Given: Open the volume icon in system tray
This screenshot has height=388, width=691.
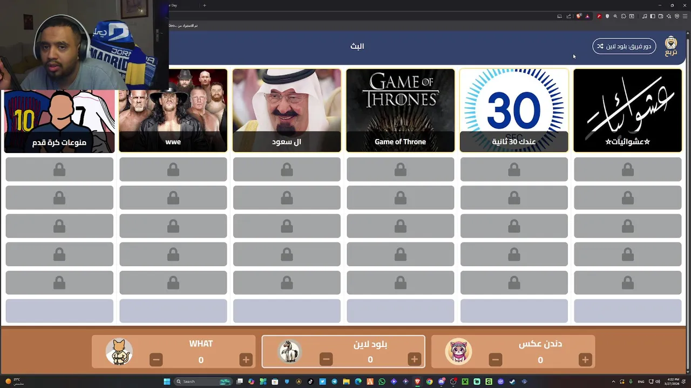Looking at the screenshot, I should [658, 382].
